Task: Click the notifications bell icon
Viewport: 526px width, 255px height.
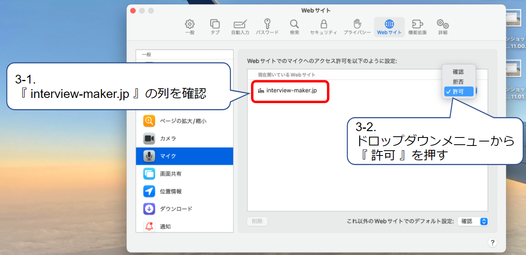Action: point(149,226)
